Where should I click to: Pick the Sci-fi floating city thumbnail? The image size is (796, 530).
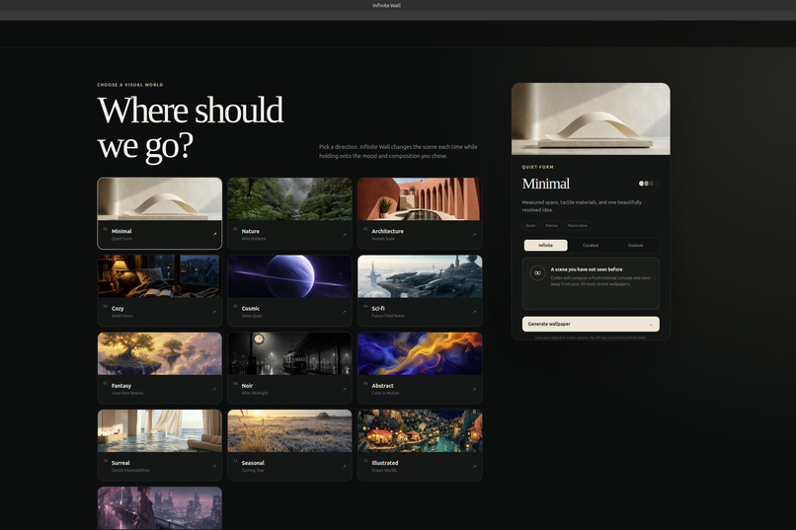tap(420, 276)
